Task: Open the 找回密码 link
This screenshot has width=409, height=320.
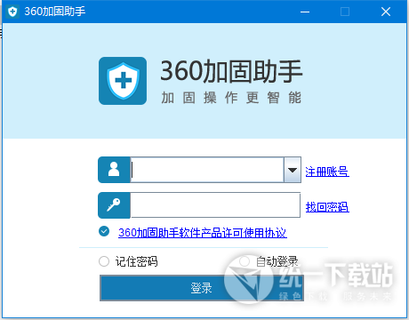Action: [x=327, y=207]
